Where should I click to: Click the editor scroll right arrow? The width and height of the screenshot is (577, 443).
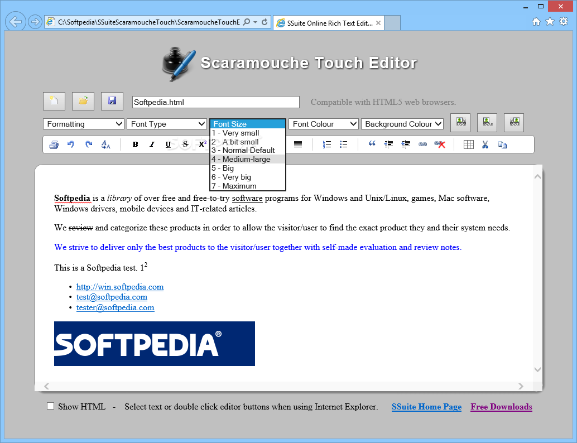tap(521, 386)
